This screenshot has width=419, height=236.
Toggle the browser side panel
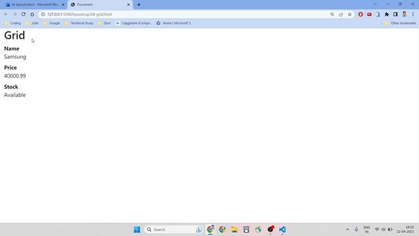(x=395, y=14)
